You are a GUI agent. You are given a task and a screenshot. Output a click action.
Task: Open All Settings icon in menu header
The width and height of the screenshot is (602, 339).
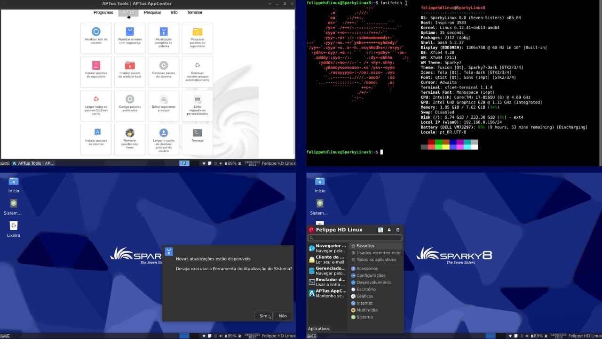click(x=380, y=230)
